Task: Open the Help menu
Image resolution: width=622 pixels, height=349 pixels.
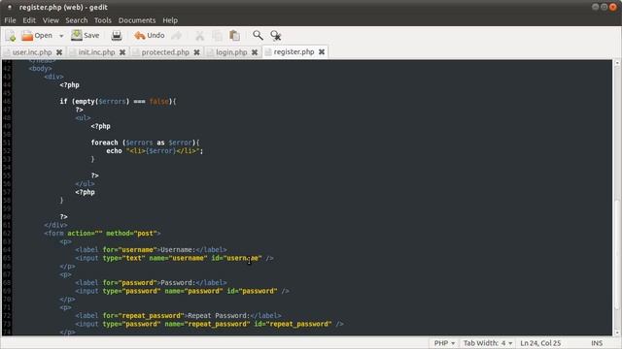Action: [170, 20]
